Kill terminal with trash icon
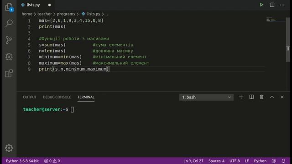Screen dimensions: 292x164 [261, 97]
